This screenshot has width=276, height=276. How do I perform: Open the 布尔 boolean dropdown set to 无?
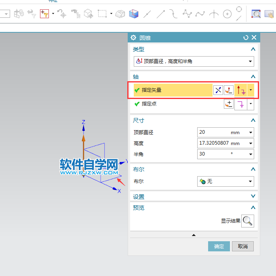(x=225, y=181)
